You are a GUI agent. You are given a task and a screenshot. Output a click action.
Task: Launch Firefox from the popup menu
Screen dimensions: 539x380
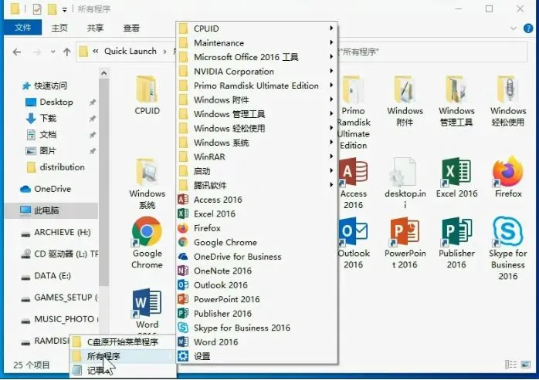[x=256, y=228]
